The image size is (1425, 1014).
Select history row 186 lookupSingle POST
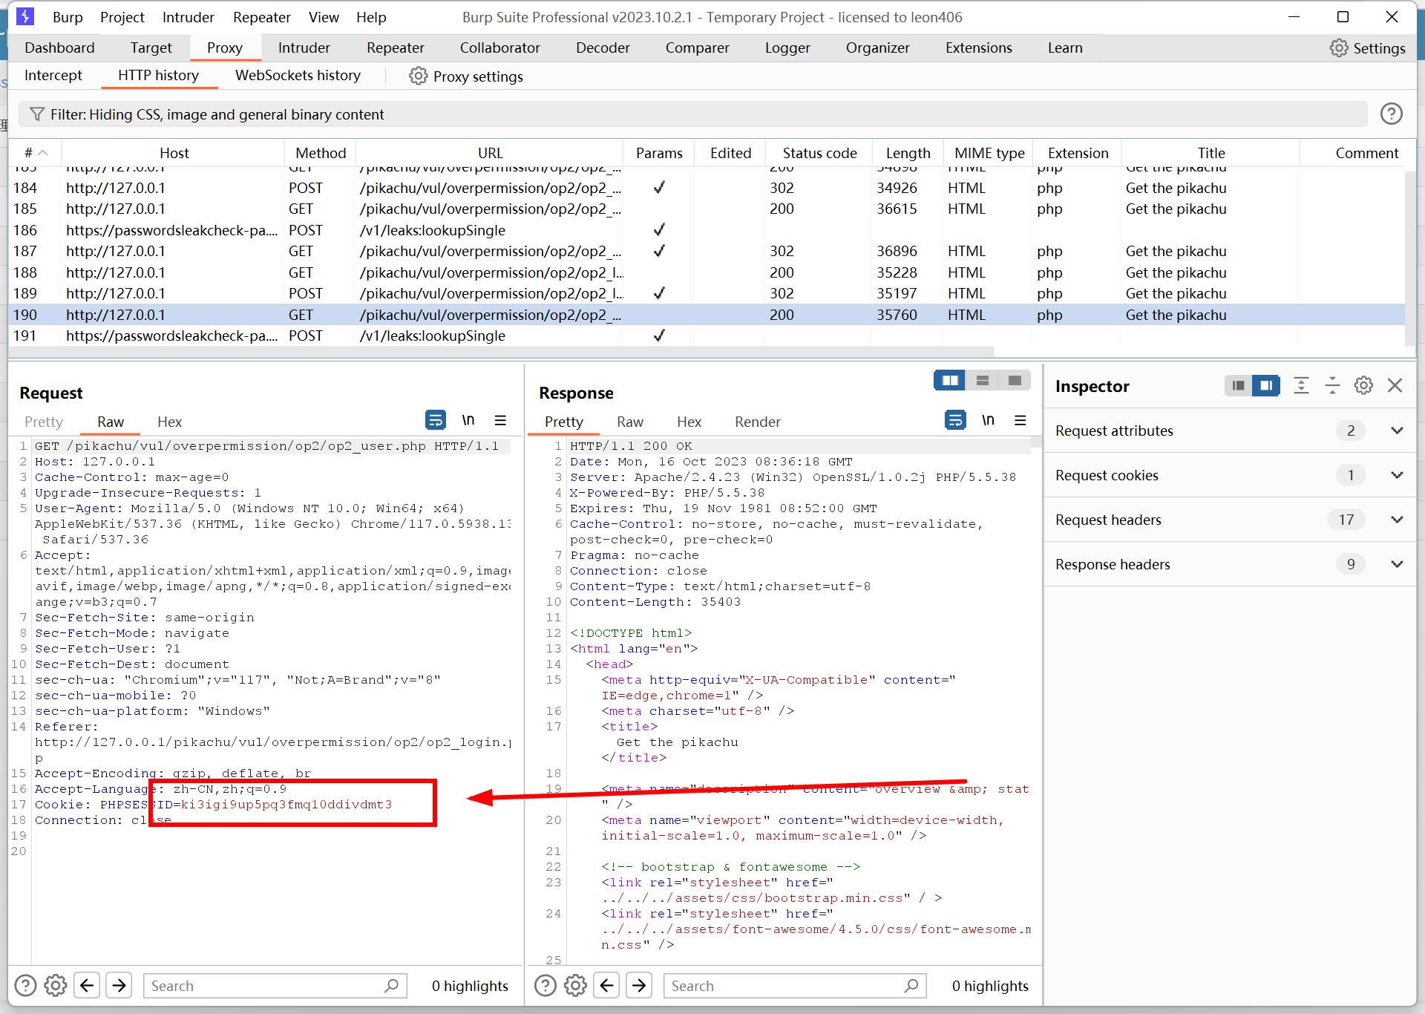(707, 230)
